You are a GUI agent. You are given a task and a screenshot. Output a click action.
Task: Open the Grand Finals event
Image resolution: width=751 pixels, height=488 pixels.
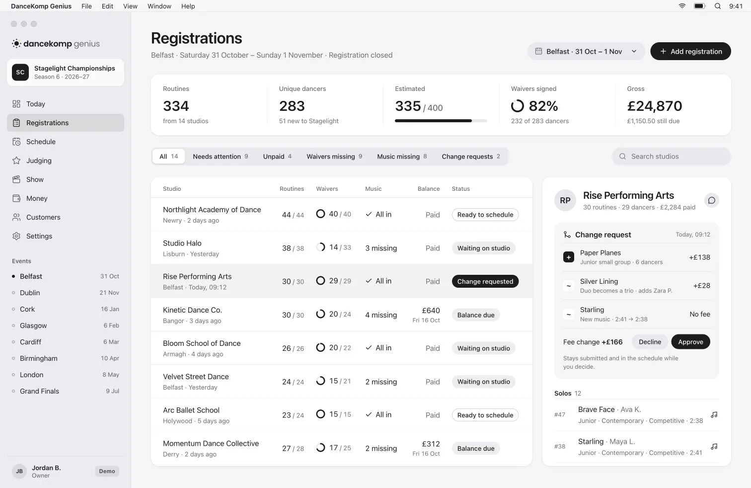66,391
